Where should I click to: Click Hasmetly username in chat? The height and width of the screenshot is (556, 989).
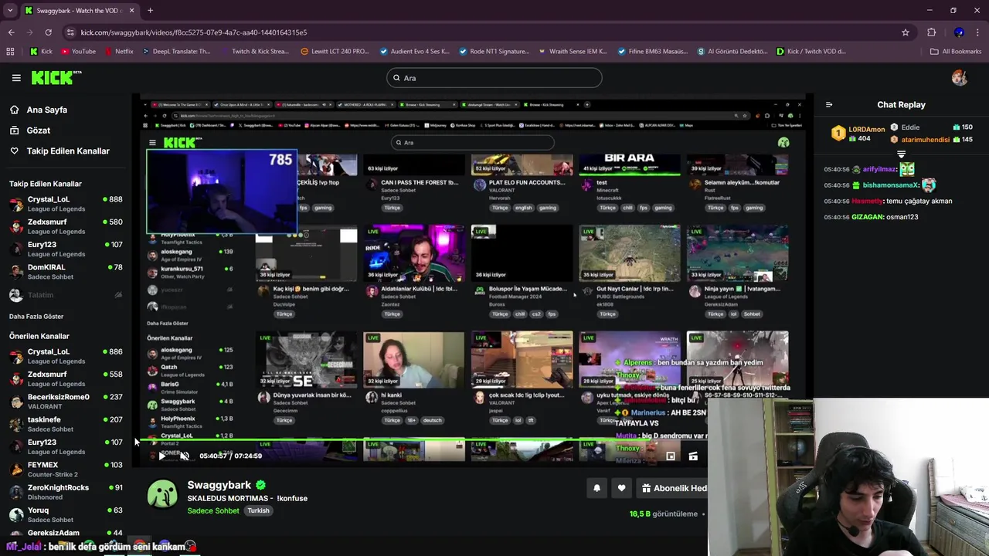point(867,202)
